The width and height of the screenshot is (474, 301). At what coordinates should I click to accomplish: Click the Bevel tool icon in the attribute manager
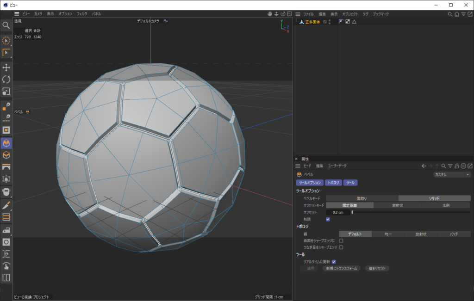[298, 174]
